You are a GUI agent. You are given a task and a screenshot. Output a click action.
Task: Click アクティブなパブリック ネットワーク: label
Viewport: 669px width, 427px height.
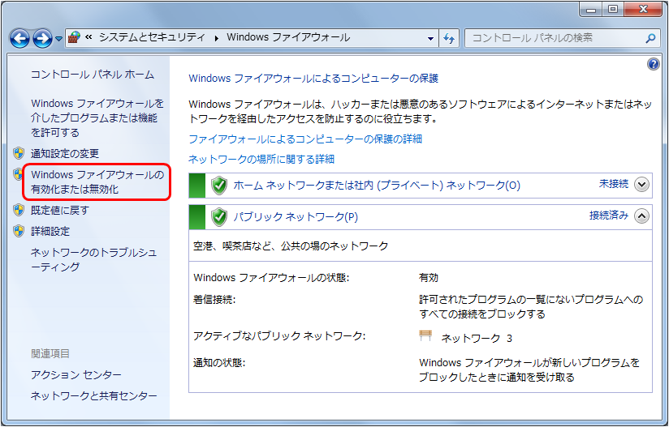click(x=279, y=336)
